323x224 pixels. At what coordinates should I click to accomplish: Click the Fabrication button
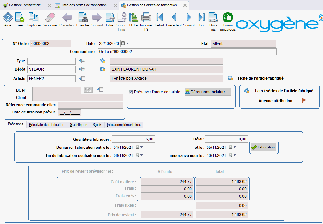pyautogui.click(x=263, y=147)
